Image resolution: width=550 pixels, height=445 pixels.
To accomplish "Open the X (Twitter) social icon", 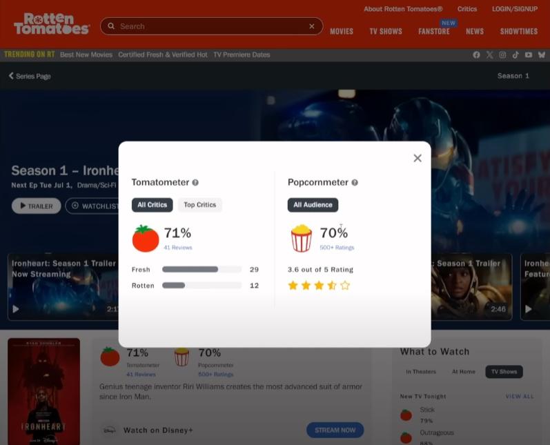I will click(x=490, y=55).
